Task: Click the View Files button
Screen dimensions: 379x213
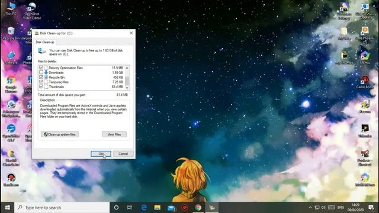Action: click(x=114, y=134)
